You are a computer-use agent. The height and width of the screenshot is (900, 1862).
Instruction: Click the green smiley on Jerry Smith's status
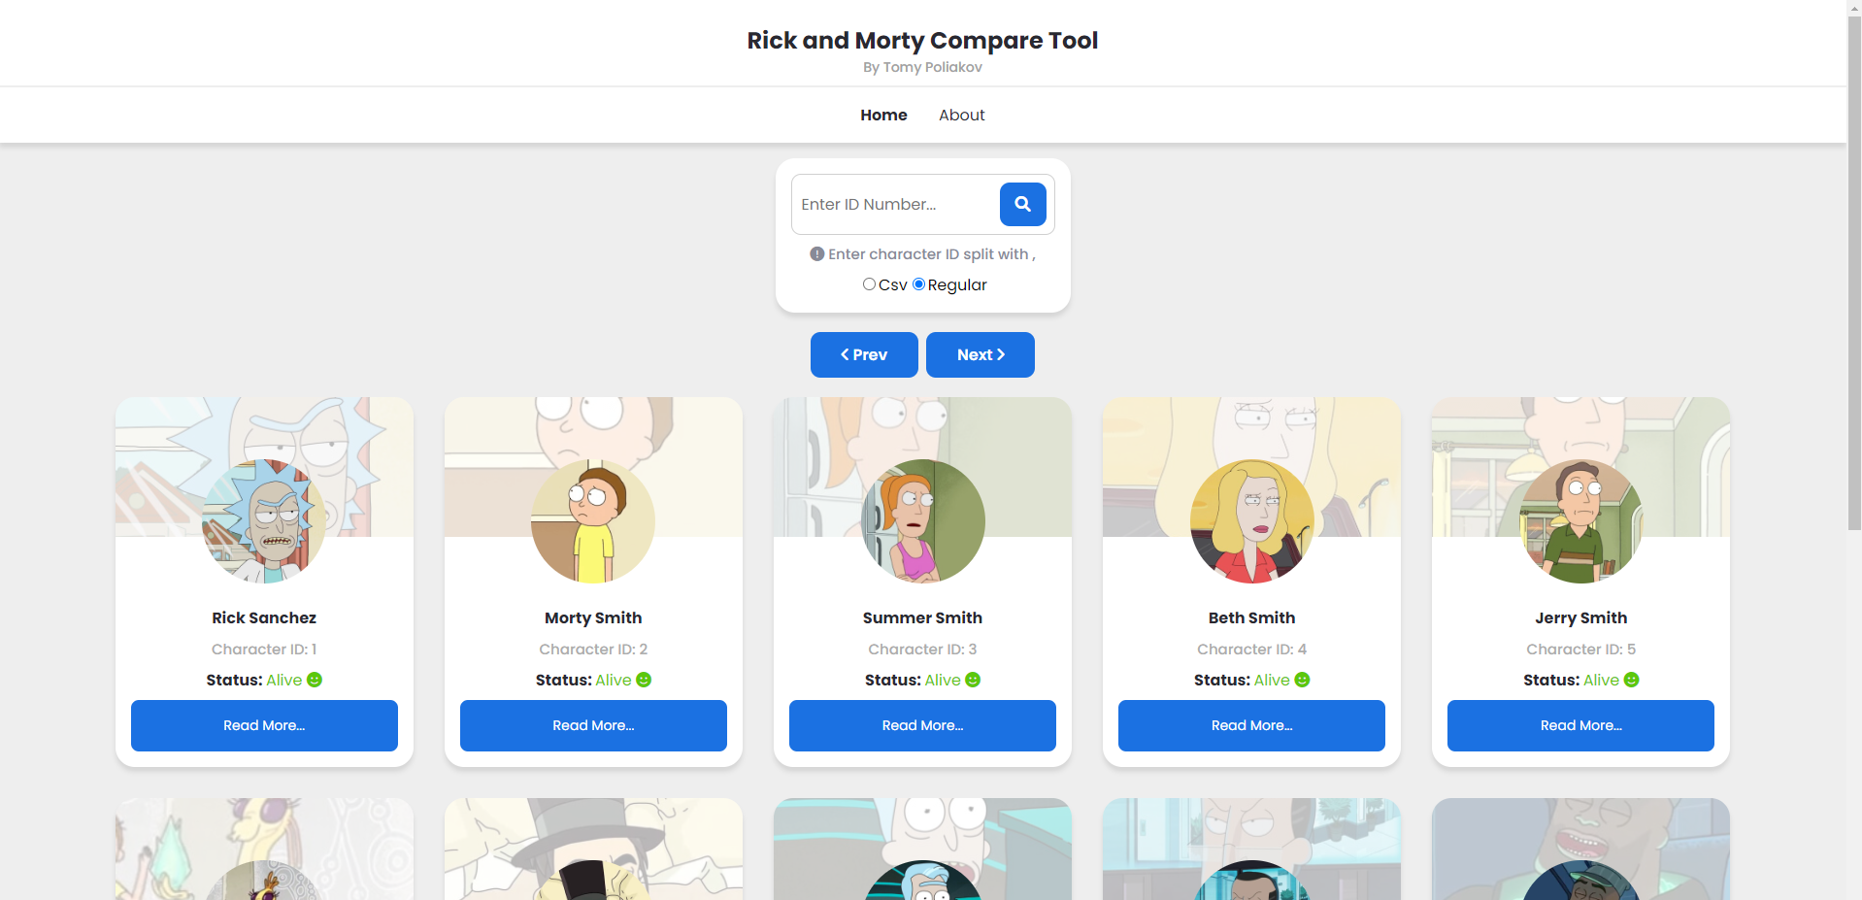[1631, 680]
